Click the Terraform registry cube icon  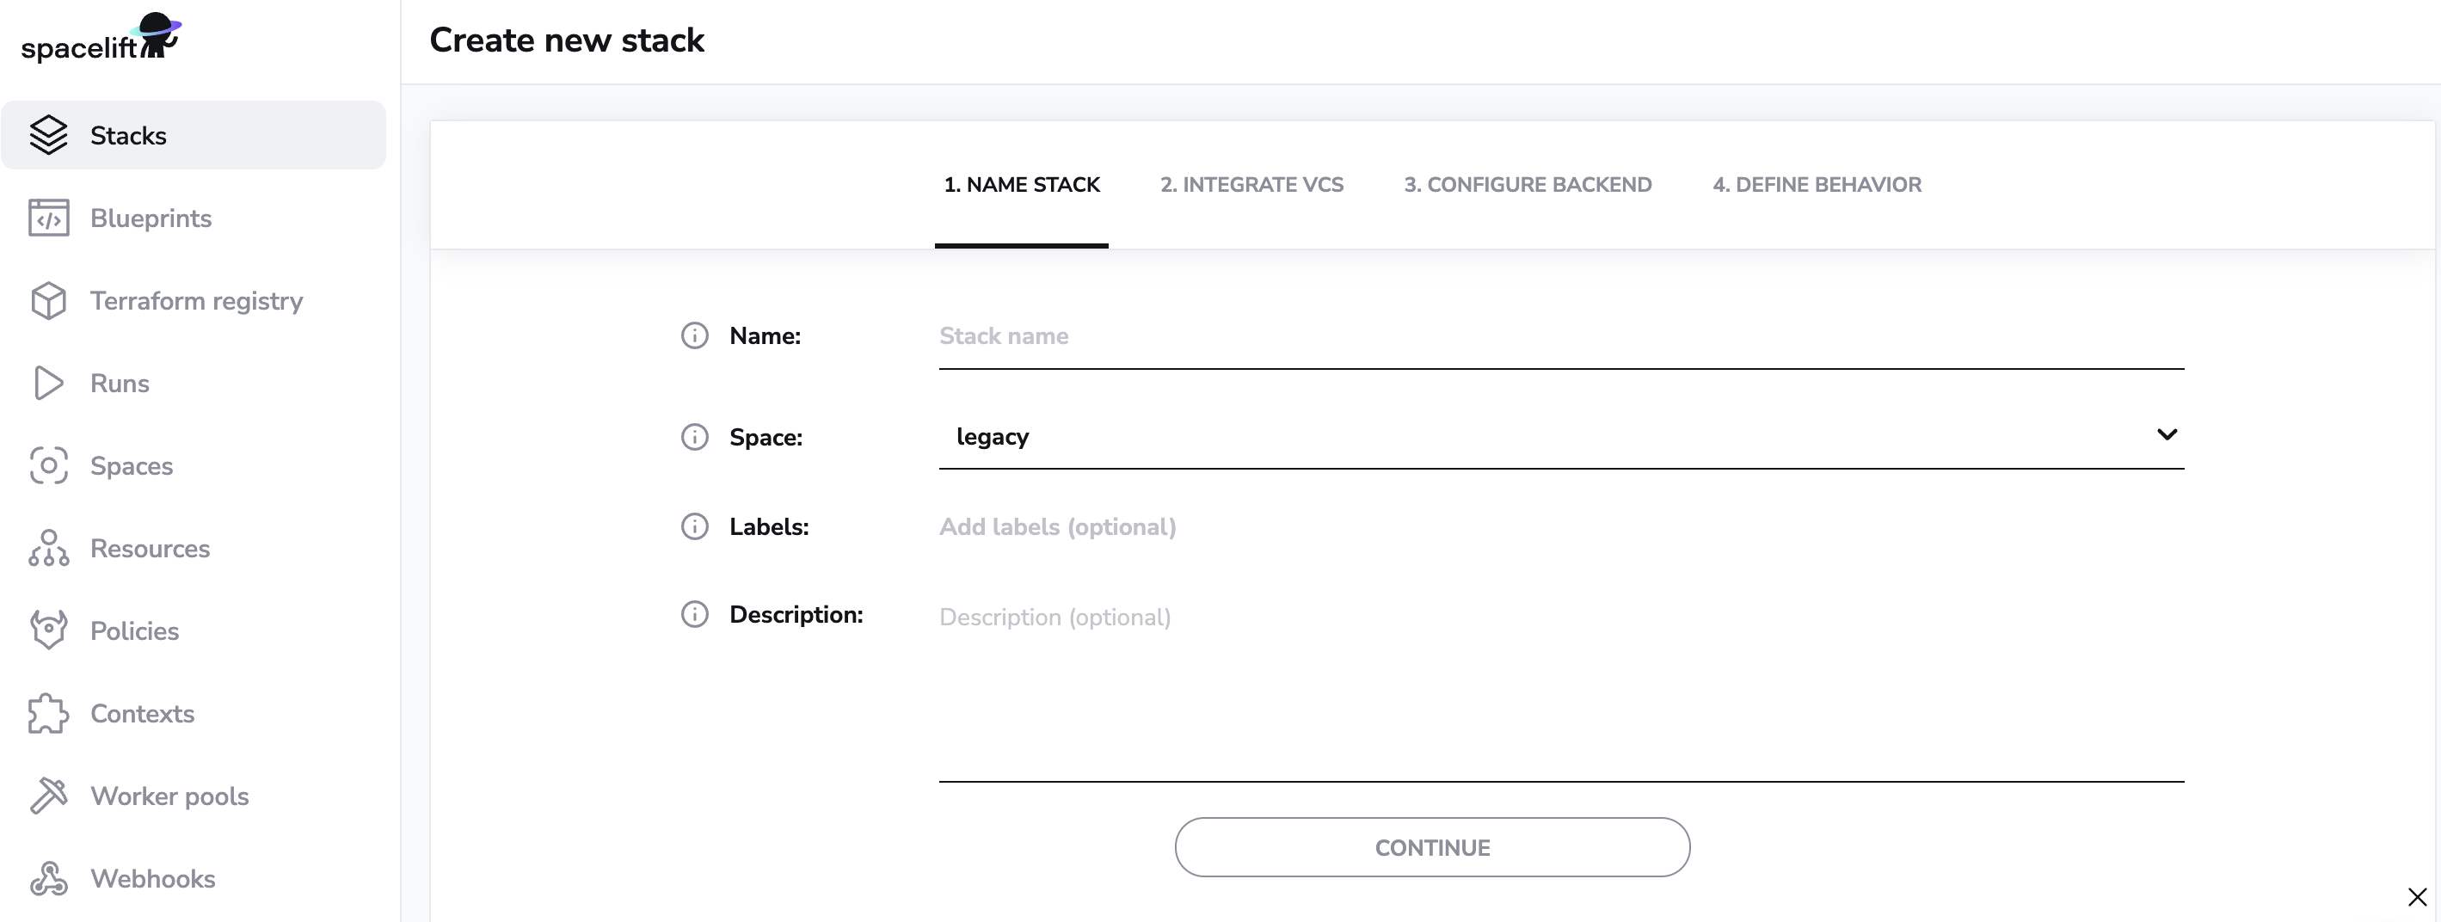point(48,300)
